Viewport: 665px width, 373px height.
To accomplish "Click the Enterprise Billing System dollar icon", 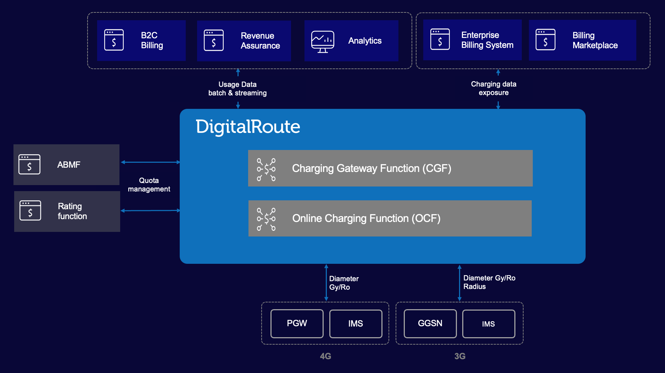I will coord(440,39).
